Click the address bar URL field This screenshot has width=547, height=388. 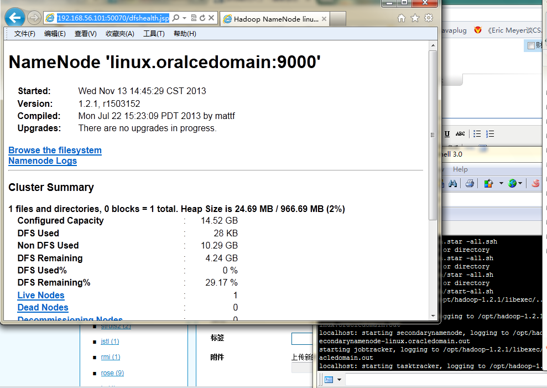coord(113,18)
